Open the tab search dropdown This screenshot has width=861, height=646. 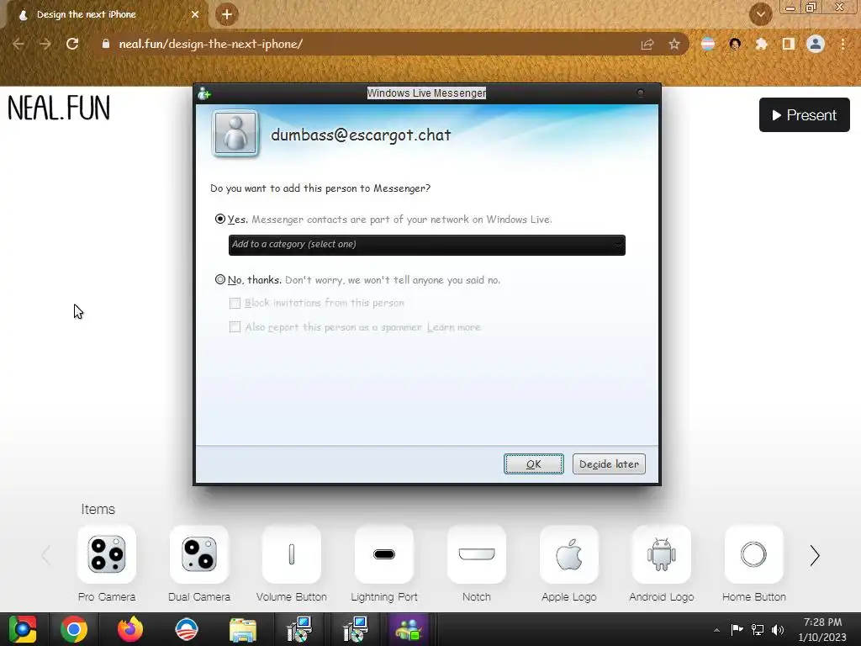(x=760, y=15)
